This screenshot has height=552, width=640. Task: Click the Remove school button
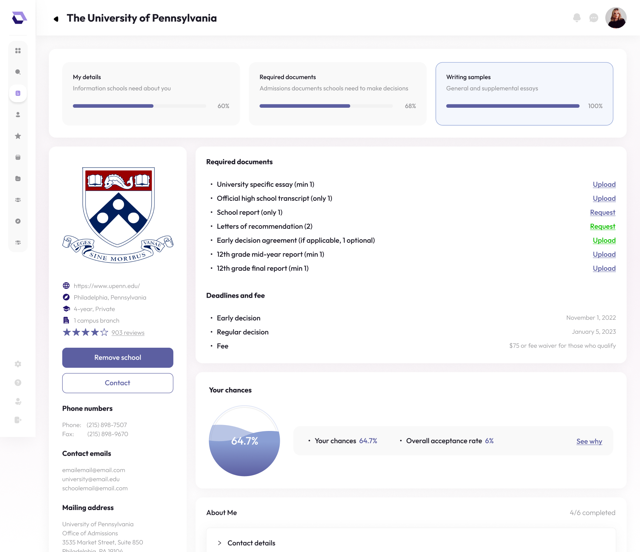coord(118,358)
